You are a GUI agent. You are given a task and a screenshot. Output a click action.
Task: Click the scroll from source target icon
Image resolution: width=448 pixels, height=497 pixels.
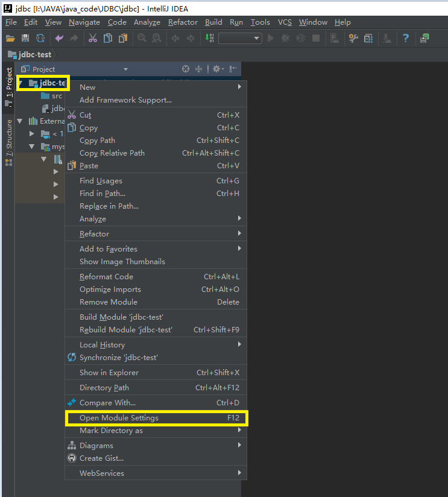point(186,69)
